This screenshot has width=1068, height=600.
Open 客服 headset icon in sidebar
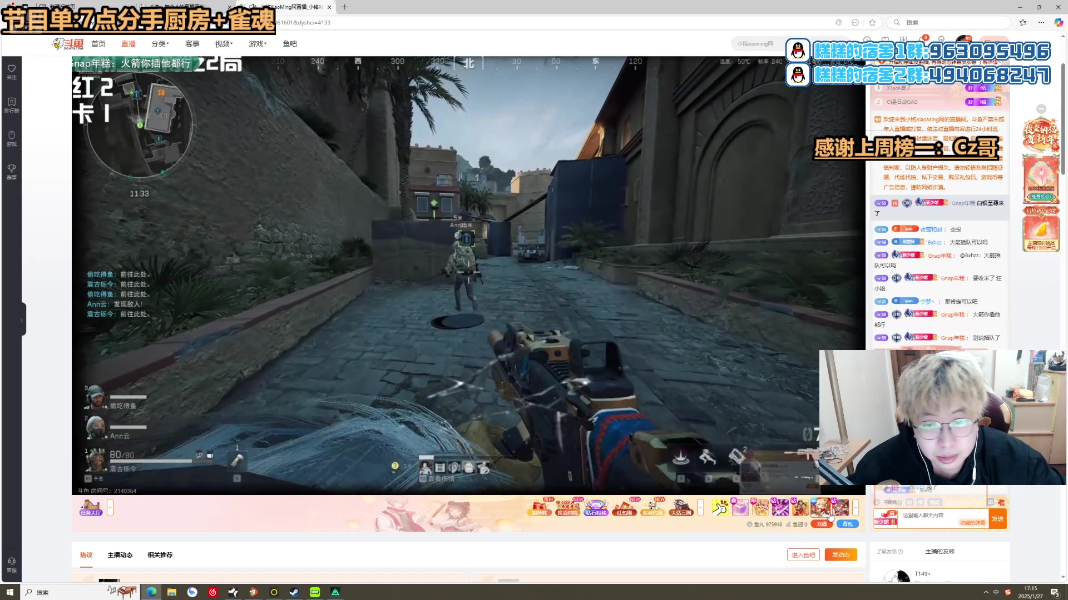pyautogui.click(x=12, y=564)
